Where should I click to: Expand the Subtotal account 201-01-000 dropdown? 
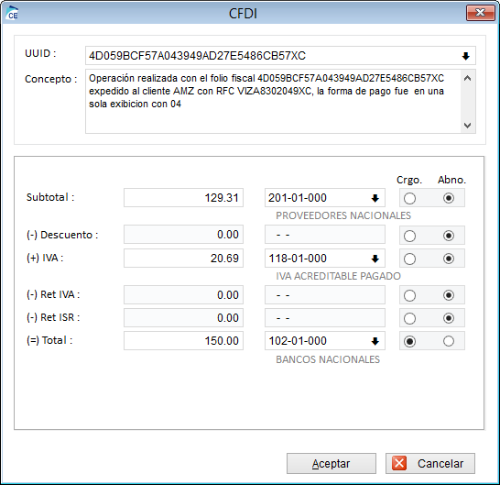(x=375, y=198)
